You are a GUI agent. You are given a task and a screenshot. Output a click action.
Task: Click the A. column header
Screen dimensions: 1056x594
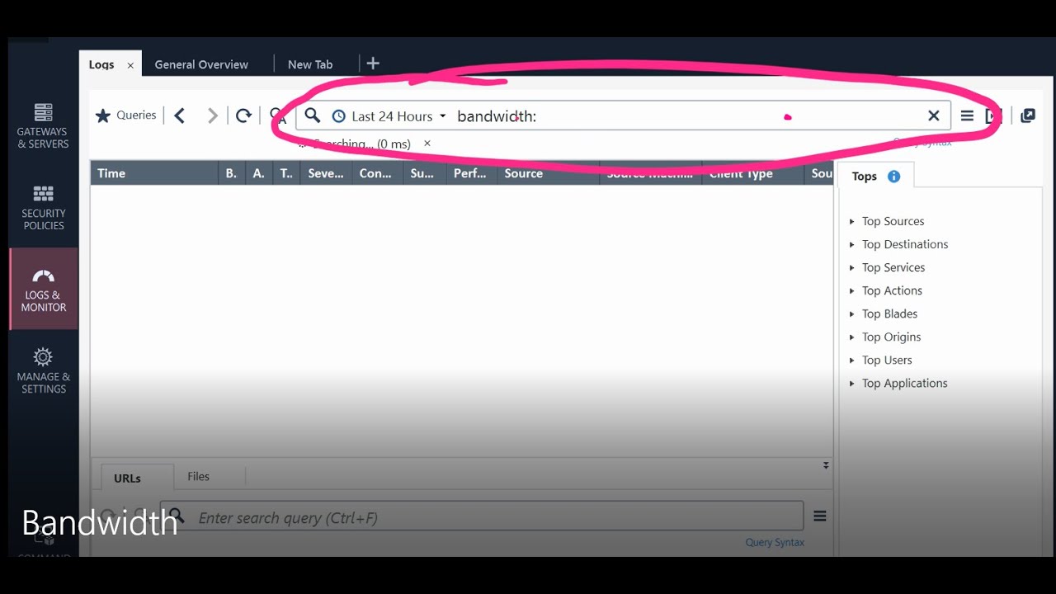coord(259,173)
